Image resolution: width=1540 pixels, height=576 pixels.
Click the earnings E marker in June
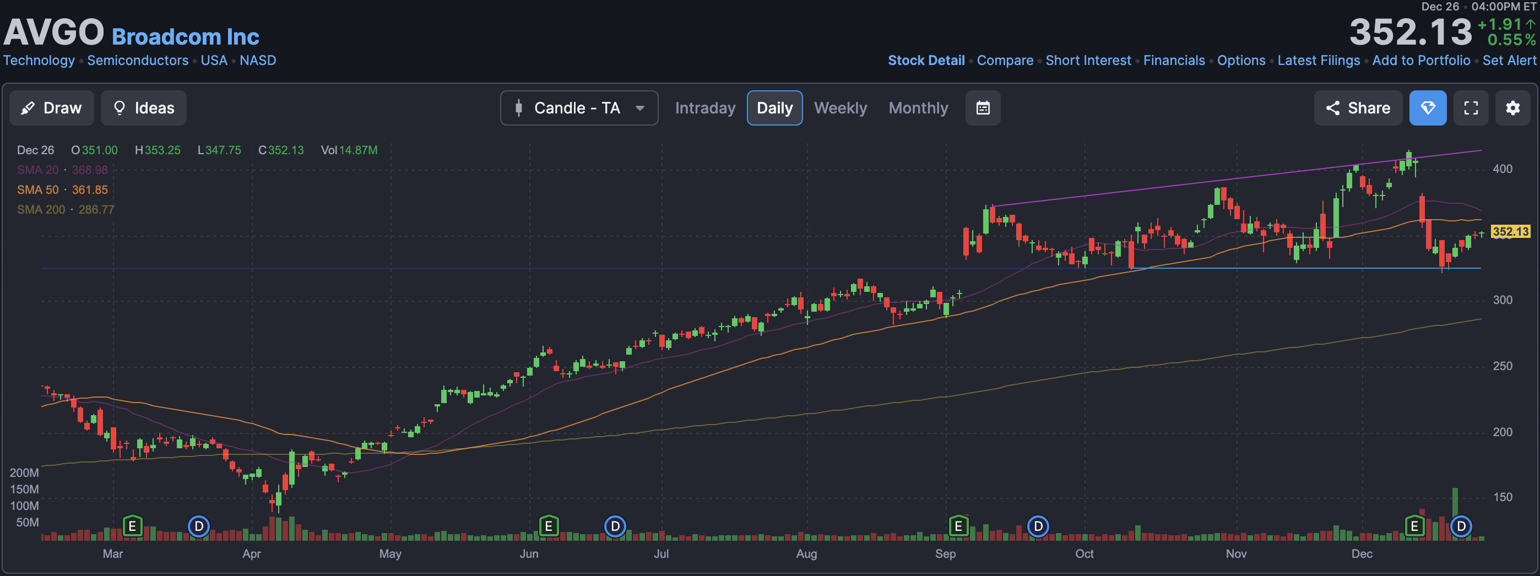[x=548, y=526]
